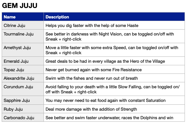Select the Ruby Juju name cell

click(x=23, y=109)
